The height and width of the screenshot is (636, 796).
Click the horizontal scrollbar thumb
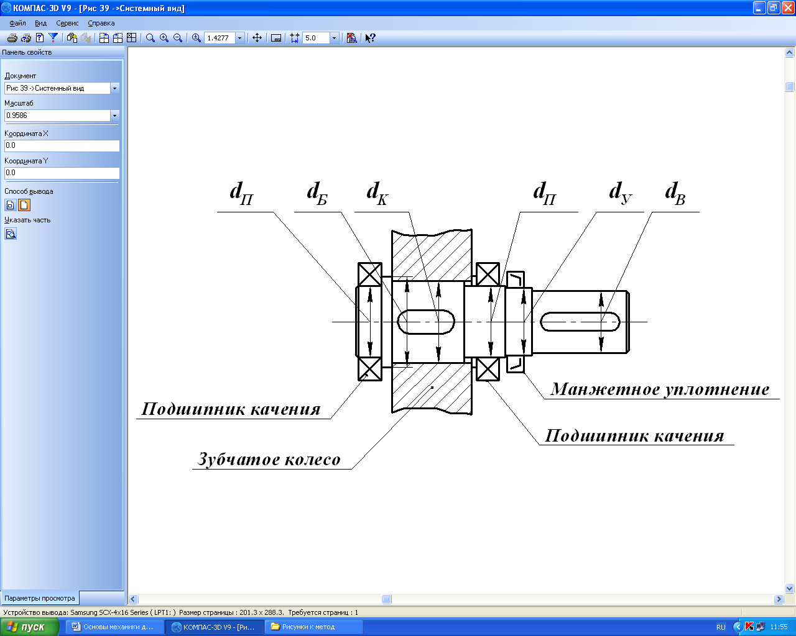[386, 599]
